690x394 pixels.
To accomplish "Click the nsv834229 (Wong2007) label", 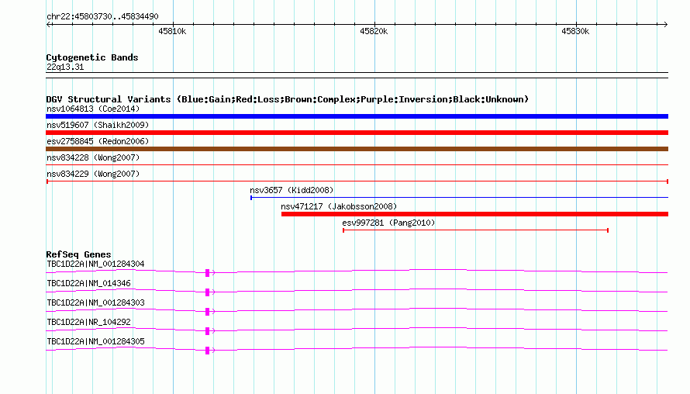I will point(93,174).
